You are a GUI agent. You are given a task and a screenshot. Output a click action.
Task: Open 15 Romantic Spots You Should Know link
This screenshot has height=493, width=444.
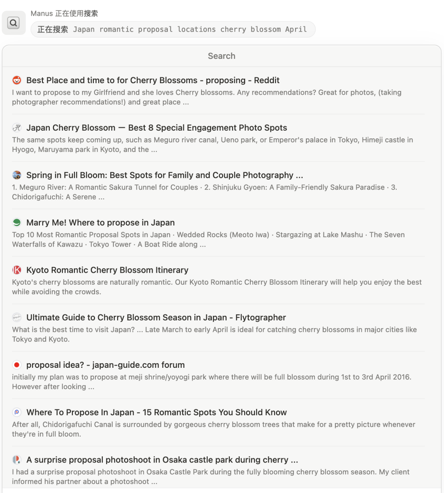[156, 412]
